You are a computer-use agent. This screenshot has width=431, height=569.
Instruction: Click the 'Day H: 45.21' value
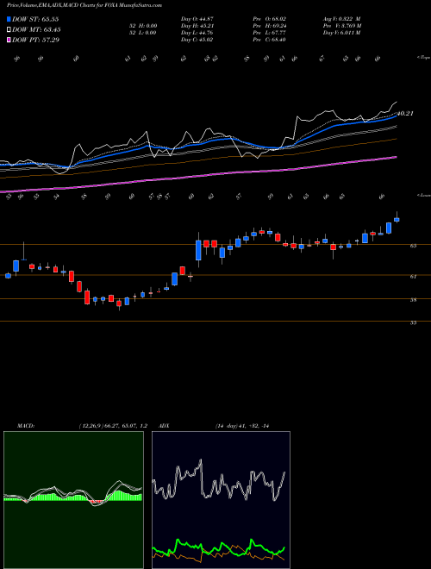(x=197, y=26)
